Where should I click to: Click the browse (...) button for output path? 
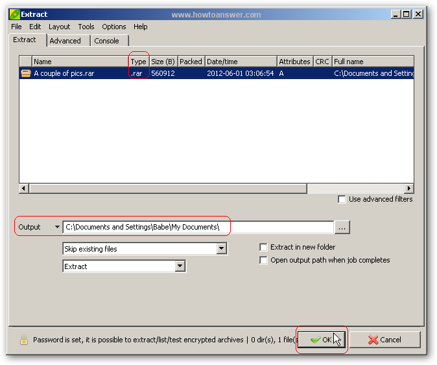(x=342, y=228)
